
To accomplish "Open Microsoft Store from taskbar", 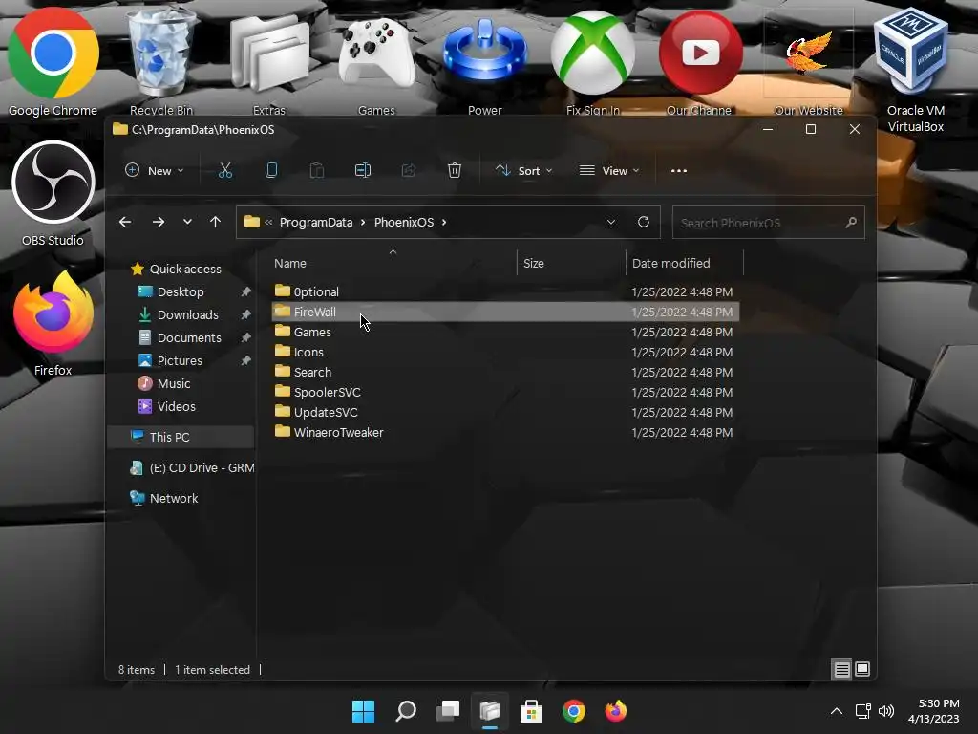I will tap(531, 711).
